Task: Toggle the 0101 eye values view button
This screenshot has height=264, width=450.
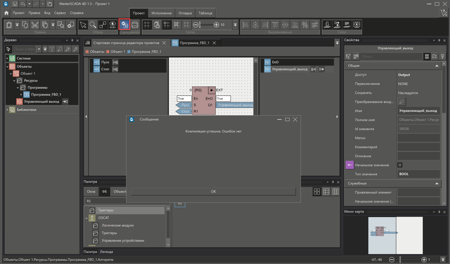Action: tap(113, 25)
